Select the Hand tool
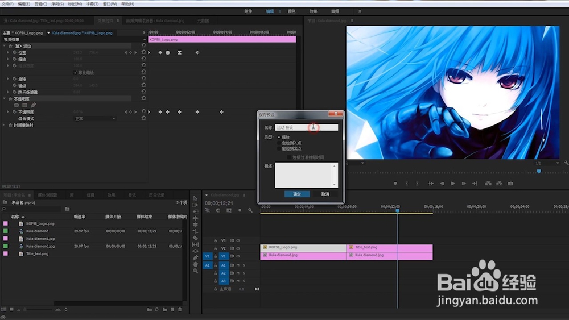 click(195, 264)
